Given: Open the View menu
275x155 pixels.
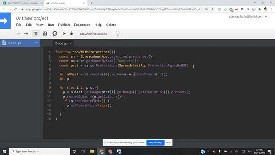Looking at the screenshot, I should 40,25.
